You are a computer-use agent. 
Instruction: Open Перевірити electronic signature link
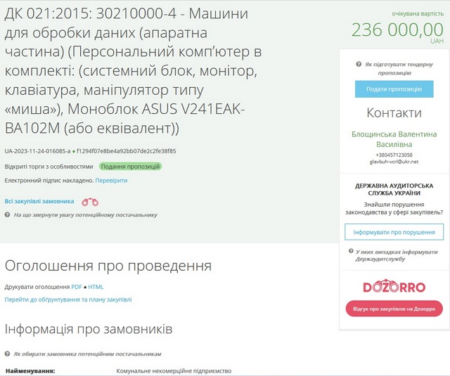[111, 181]
